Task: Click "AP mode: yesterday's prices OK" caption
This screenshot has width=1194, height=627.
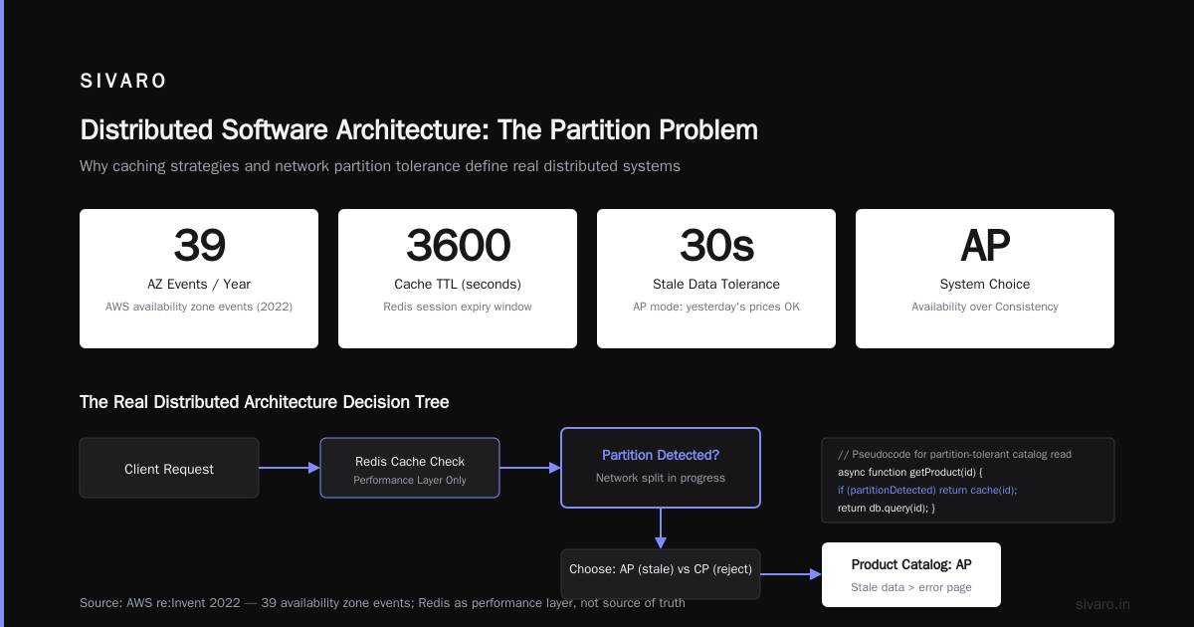Action: pyautogui.click(x=716, y=307)
